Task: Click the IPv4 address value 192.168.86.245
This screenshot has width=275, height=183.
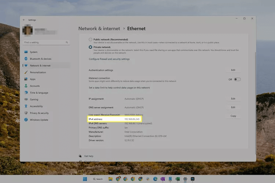Action: pos(132,119)
